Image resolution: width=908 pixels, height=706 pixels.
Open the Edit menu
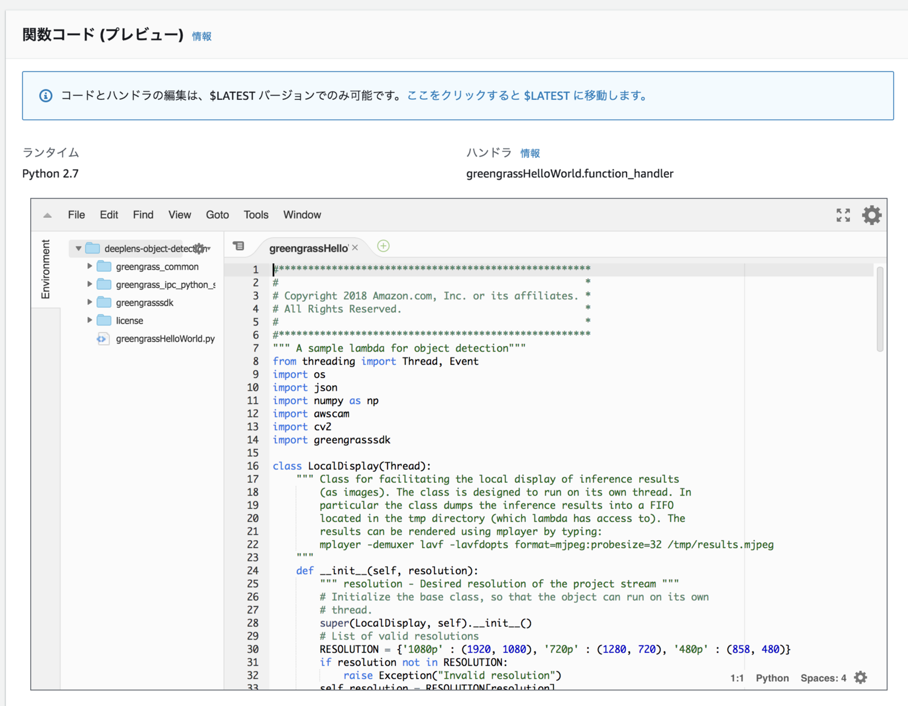click(109, 215)
